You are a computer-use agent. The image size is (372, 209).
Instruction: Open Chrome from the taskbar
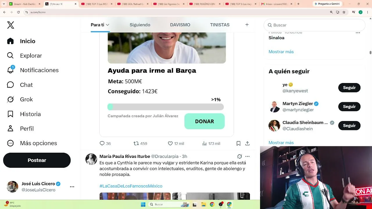[x=212, y=204]
